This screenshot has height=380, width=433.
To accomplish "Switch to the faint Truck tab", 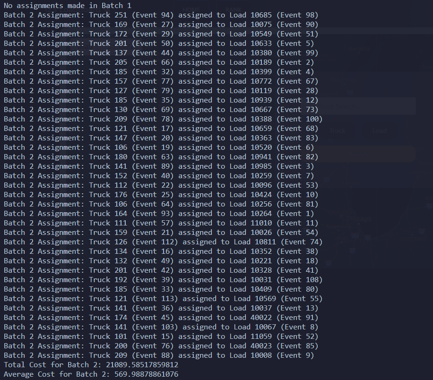I will 338,130.
